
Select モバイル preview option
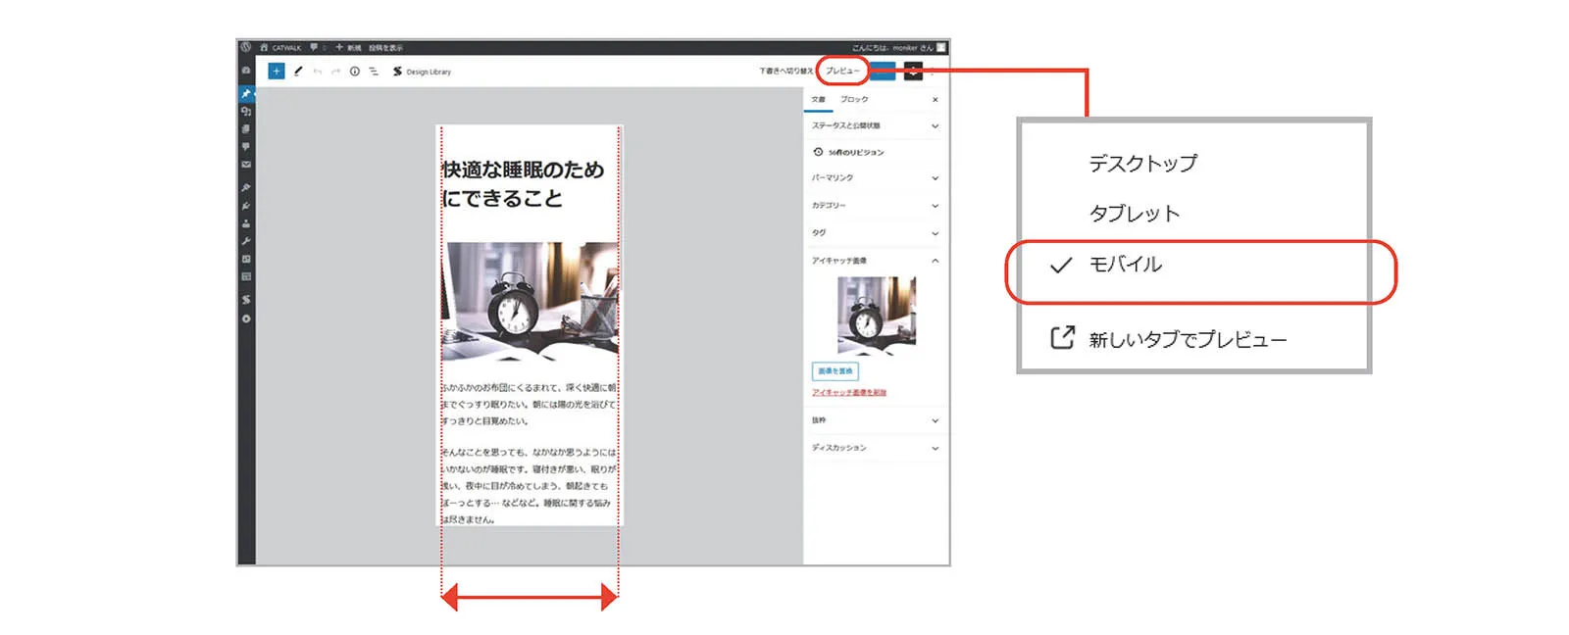pyautogui.click(x=1125, y=265)
